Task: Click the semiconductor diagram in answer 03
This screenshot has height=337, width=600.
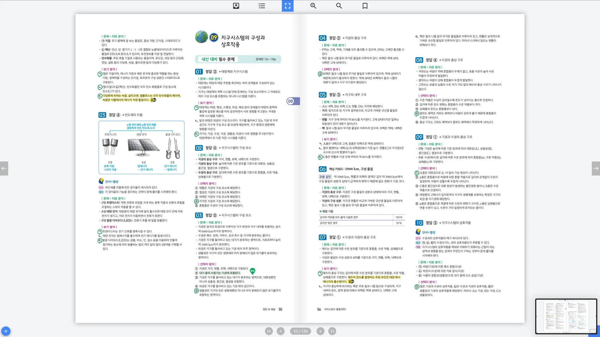Action: click(141, 147)
